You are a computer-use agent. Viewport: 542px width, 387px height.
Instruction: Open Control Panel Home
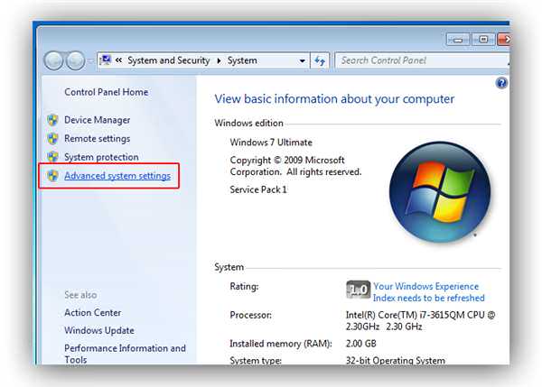(106, 92)
